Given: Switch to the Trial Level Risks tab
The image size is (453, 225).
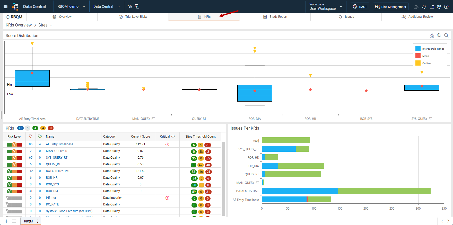Looking at the screenshot, I should (133, 17).
